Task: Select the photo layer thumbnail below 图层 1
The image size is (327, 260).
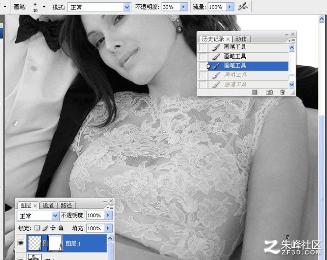Action: pyautogui.click(x=34, y=257)
